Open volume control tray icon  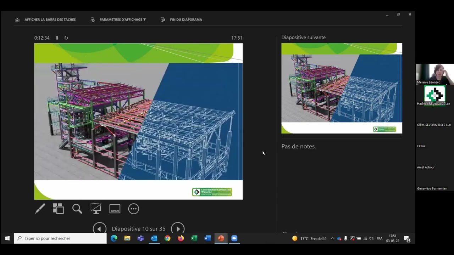[371, 238]
